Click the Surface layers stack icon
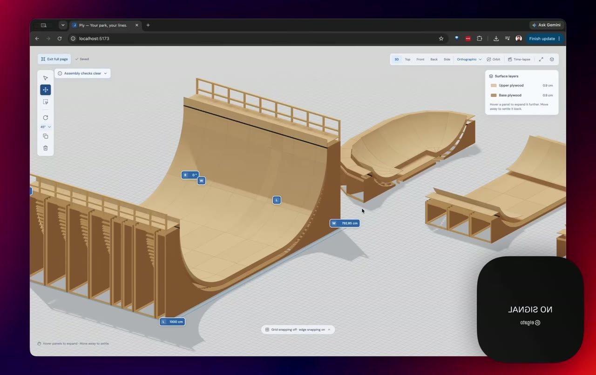Image resolution: width=596 pixels, height=375 pixels. click(x=491, y=76)
